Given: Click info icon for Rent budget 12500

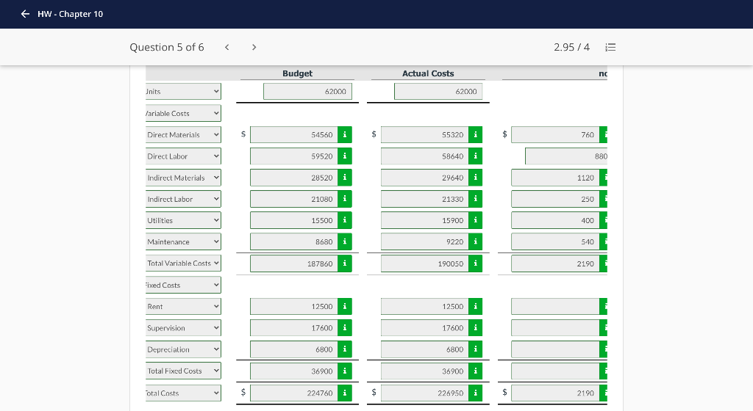Looking at the screenshot, I should point(345,307).
